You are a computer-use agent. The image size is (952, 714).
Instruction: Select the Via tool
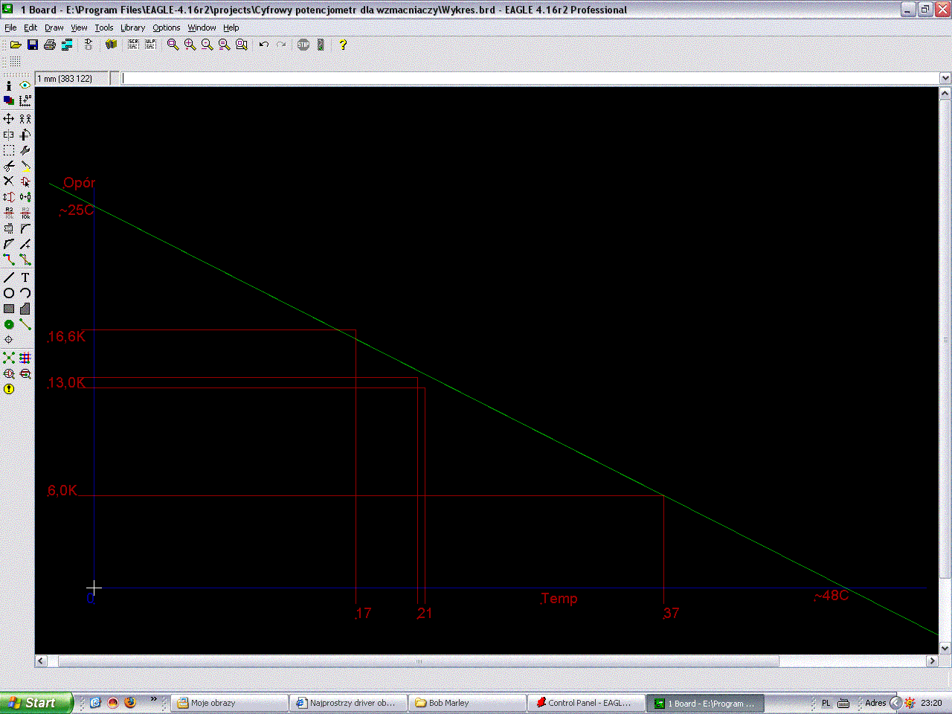[9, 324]
